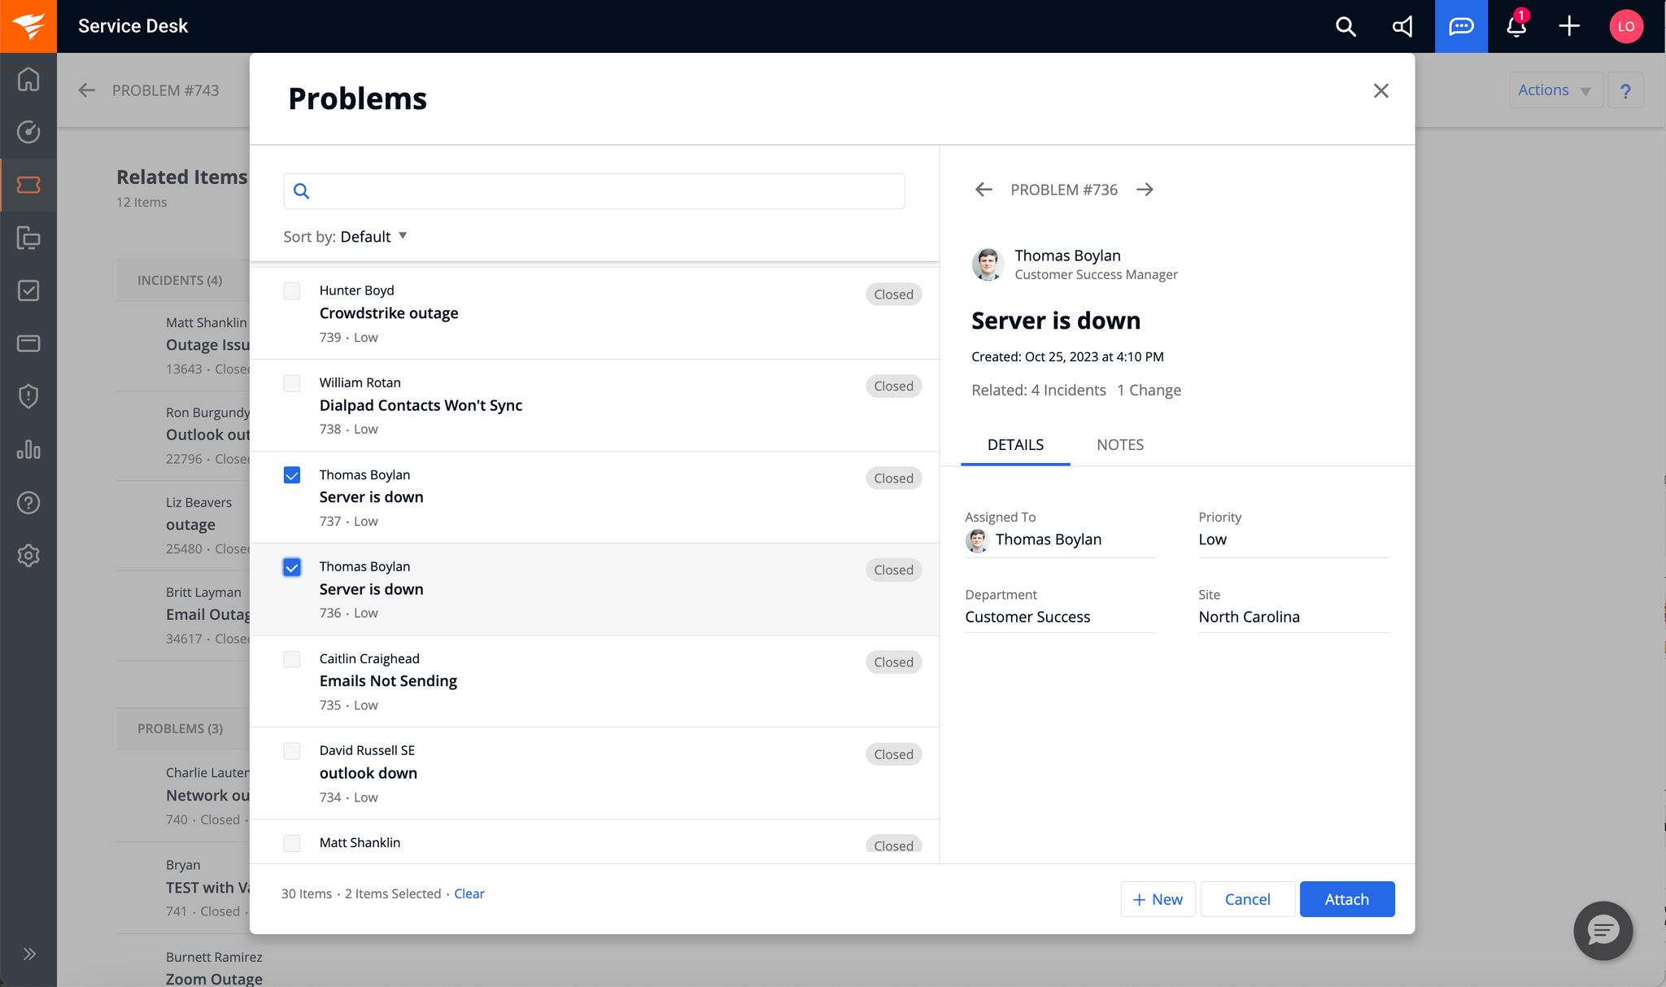
Task: Open the chat messages icon in the header
Action: pyautogui.click(x=1461, y=26)
